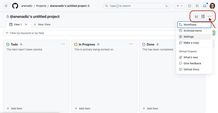Click the project title heading
This screenshot has width=218, height=113.
click(x=35, y=16)
